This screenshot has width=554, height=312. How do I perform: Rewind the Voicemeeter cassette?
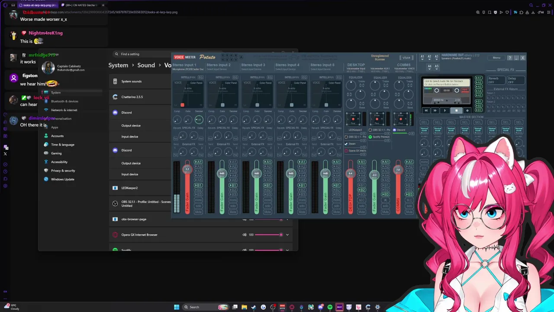click(x=426, y=110)
